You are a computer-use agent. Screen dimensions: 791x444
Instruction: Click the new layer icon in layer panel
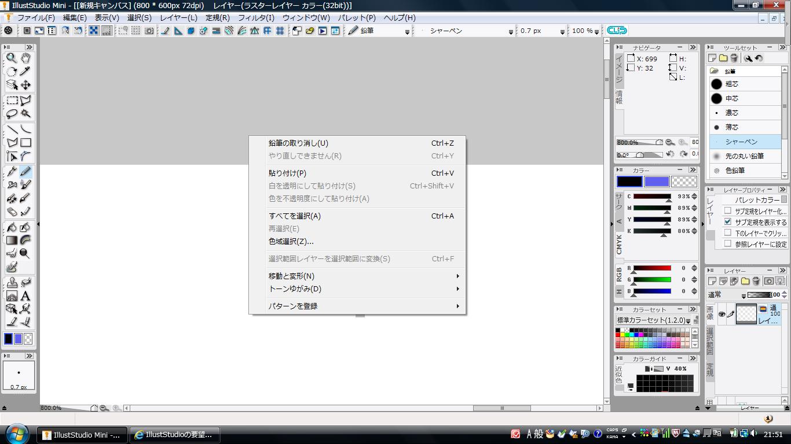[x=712, y=281]
